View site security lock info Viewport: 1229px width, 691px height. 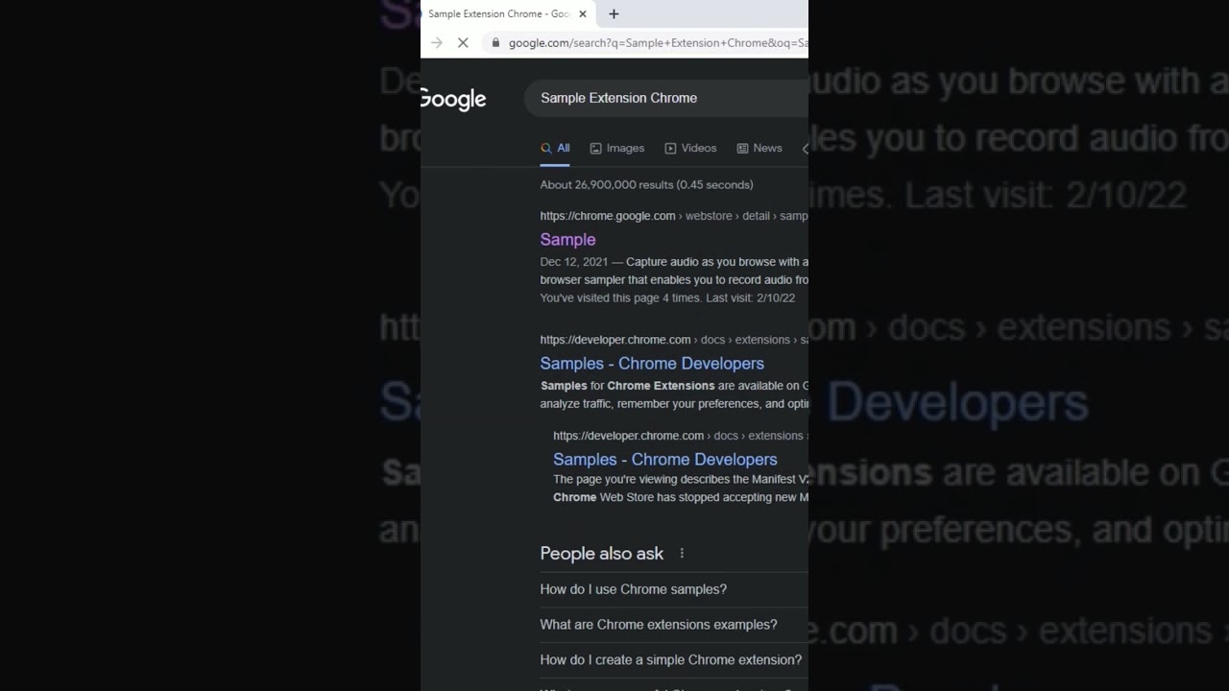coord(495,43)
